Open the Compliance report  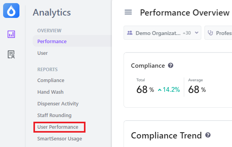(51, 80)
